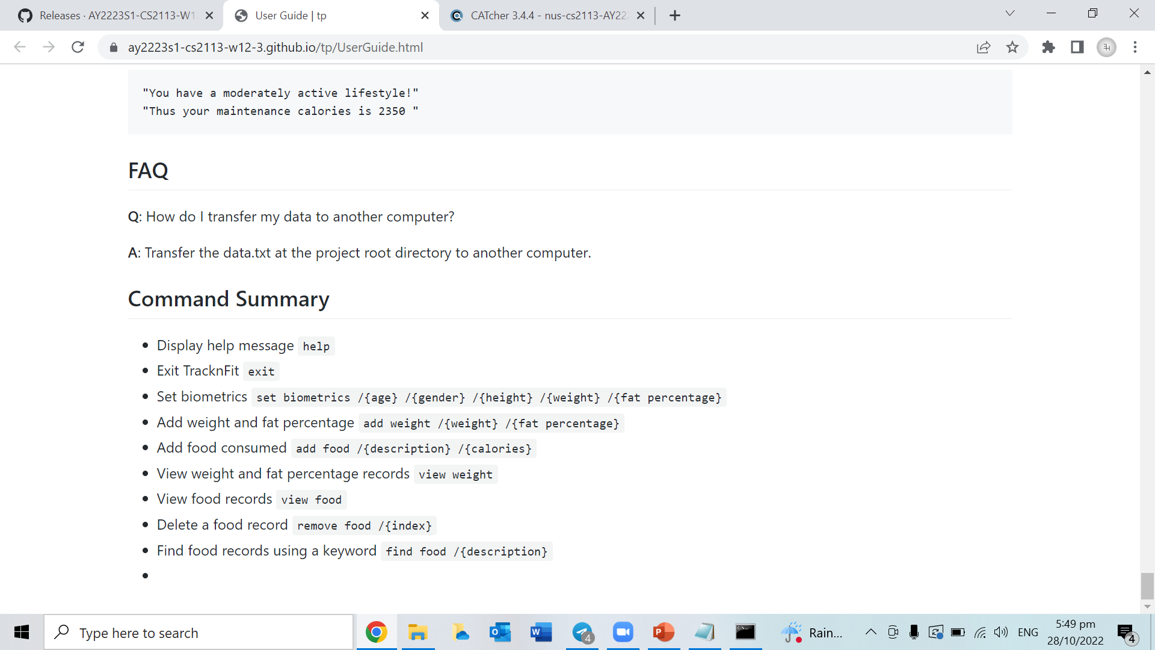The width and height of the screenshot is (1155, 650).
Task: Switch to the Releases GitHub tab
Action: [x=114, y=16]
